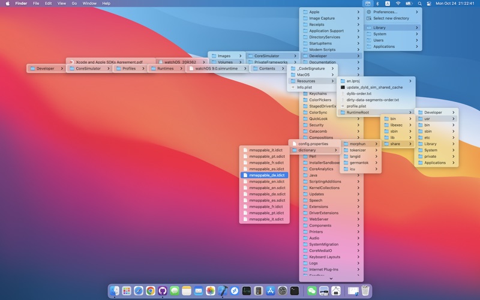Select the Profiles folder item

(130, 68)
